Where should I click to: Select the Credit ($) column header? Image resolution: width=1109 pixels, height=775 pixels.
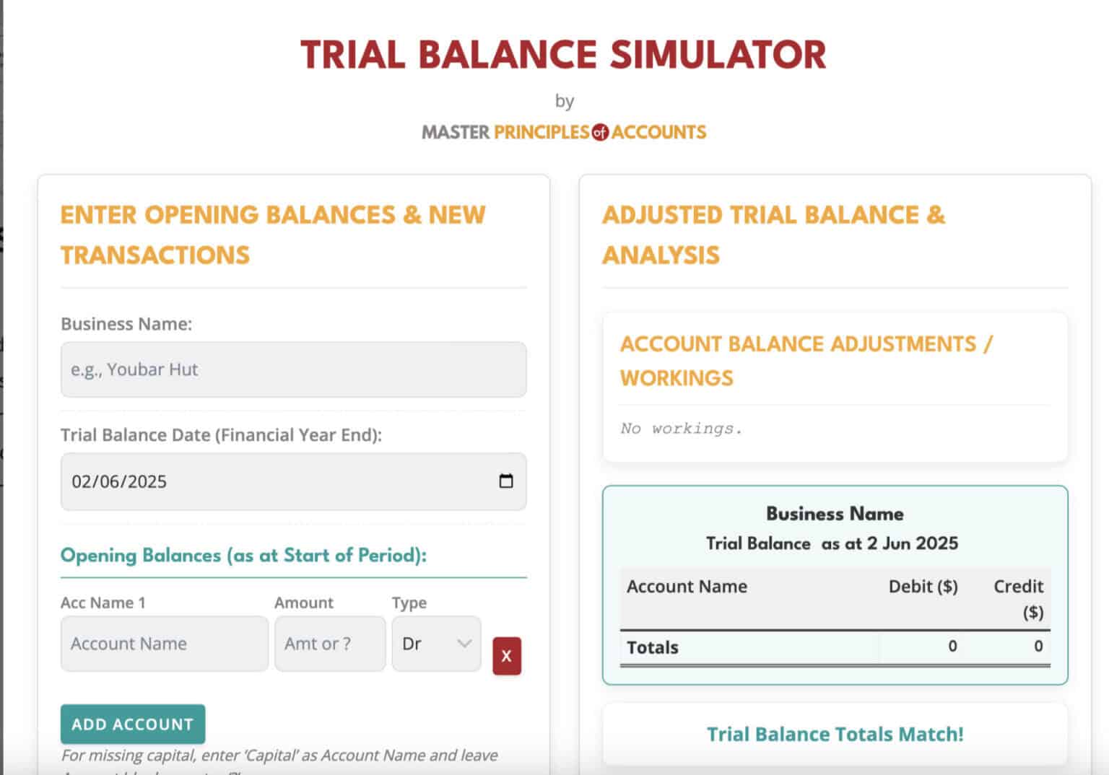1019,599
